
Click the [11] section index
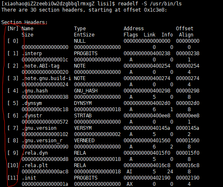point(13,178)
